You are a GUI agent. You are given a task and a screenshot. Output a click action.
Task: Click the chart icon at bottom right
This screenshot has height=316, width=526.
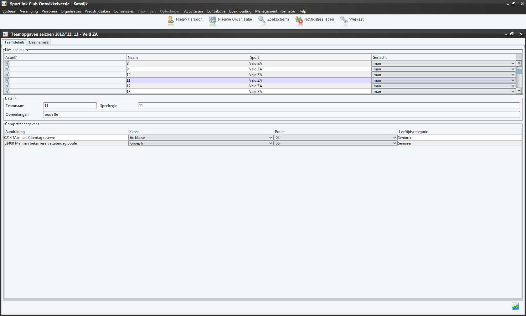coord(515,306)
